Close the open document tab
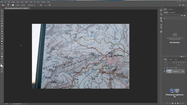Viewport: 187px width, 105px height. tap(29, 8)
